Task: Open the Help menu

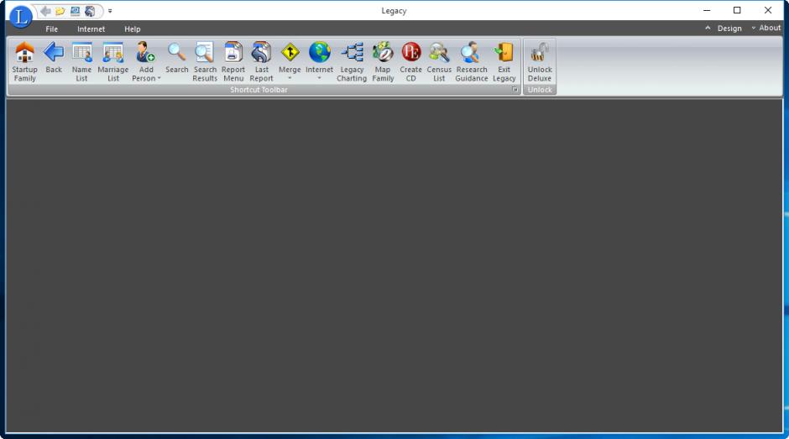Action: point(133,29)
